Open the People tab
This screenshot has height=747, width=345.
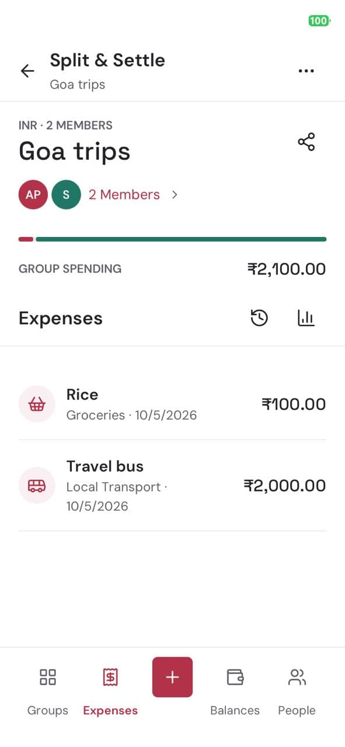click(297, 692)
